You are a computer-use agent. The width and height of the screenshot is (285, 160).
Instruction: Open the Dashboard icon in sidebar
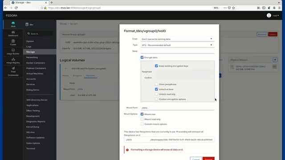point(13,32)
